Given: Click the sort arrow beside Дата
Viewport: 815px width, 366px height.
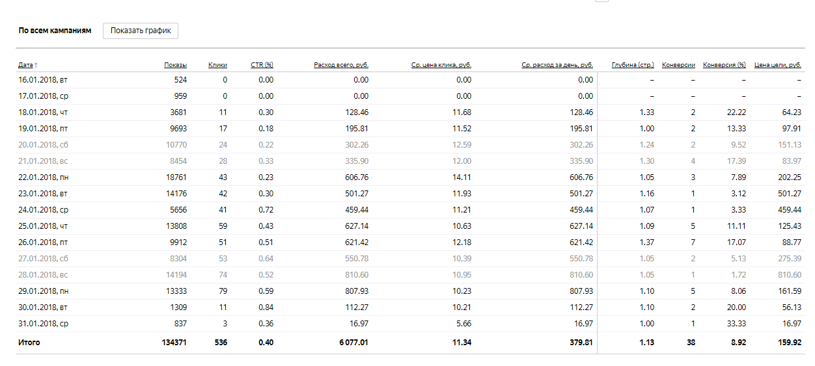Looking at the screenshot, I should (36, 65).
